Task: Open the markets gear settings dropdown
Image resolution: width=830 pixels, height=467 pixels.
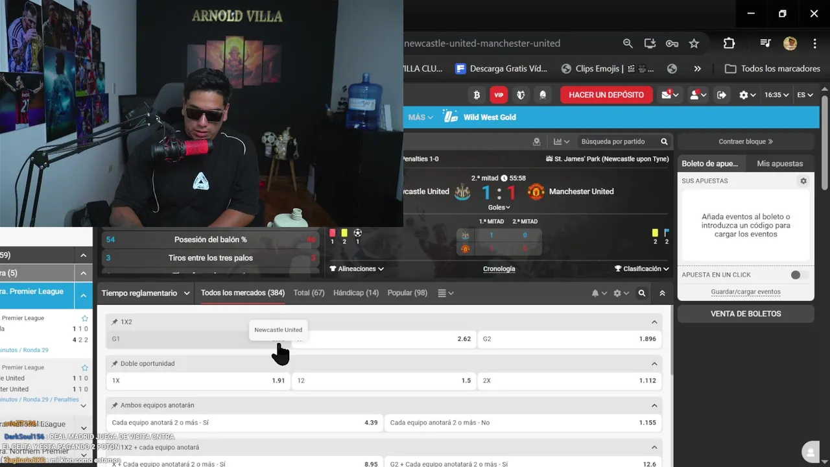Action: pos(621,293)
